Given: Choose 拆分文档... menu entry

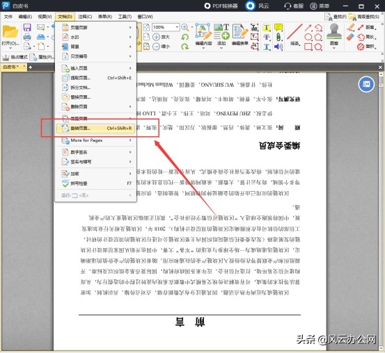Looking at the screenshot, I should coord(96,88).
